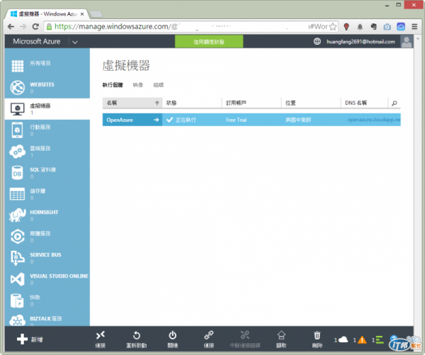The image size is (425, 355).
Task: Click the green credit status button
Action: point(209,42)
